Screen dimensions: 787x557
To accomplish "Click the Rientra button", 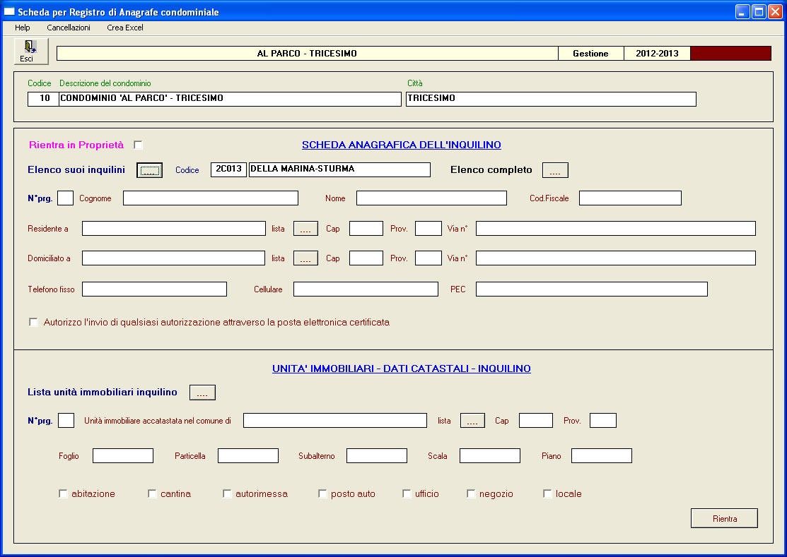I will click(724, 518).
